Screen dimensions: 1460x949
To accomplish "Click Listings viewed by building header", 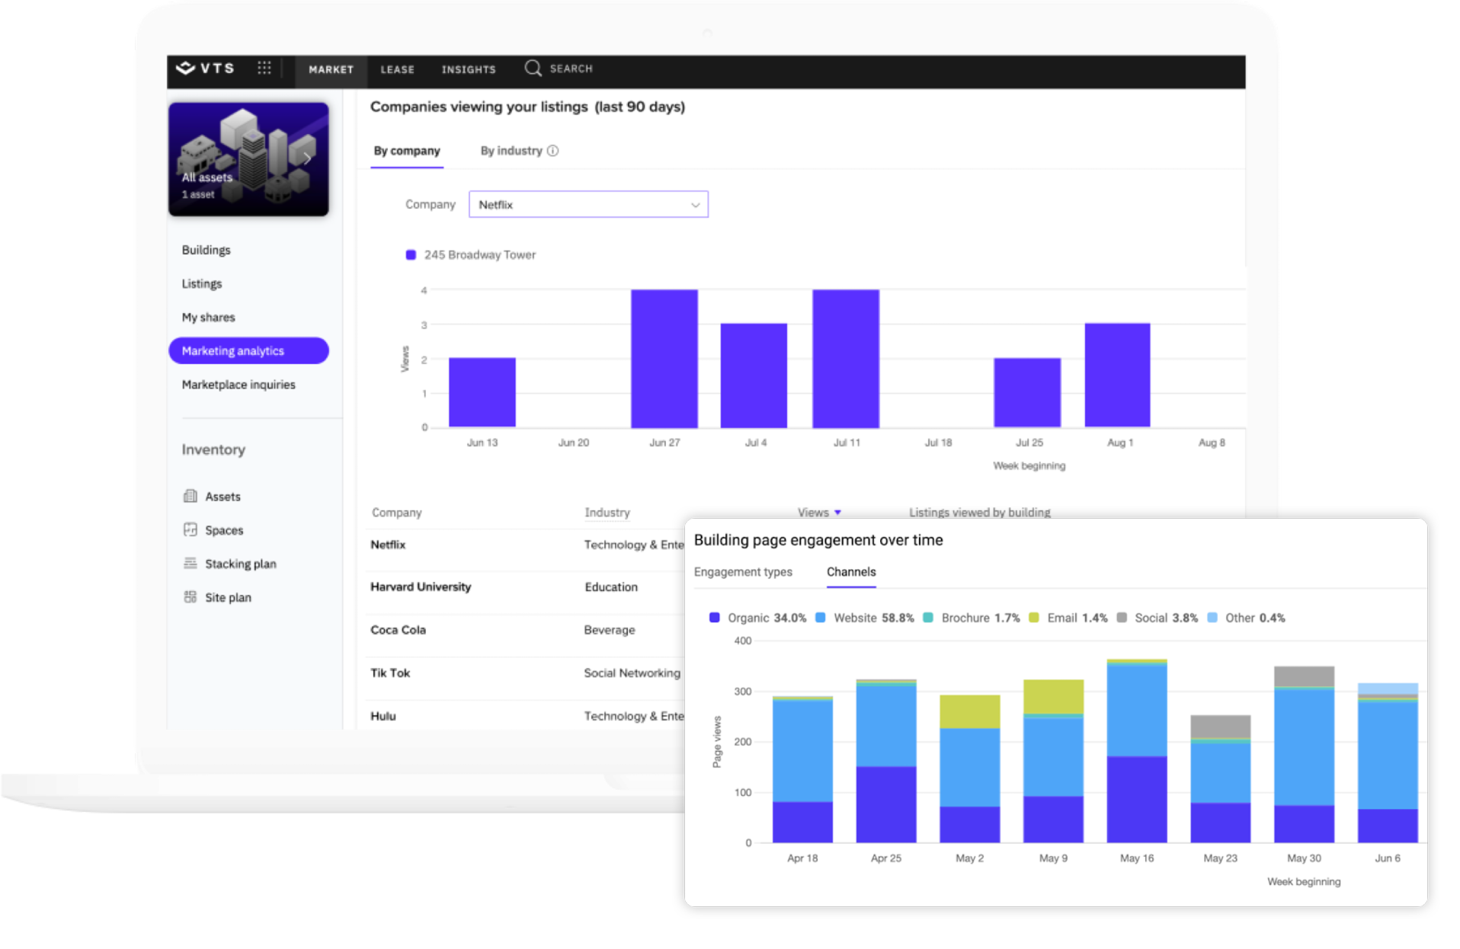I will [x=979, y=513].
